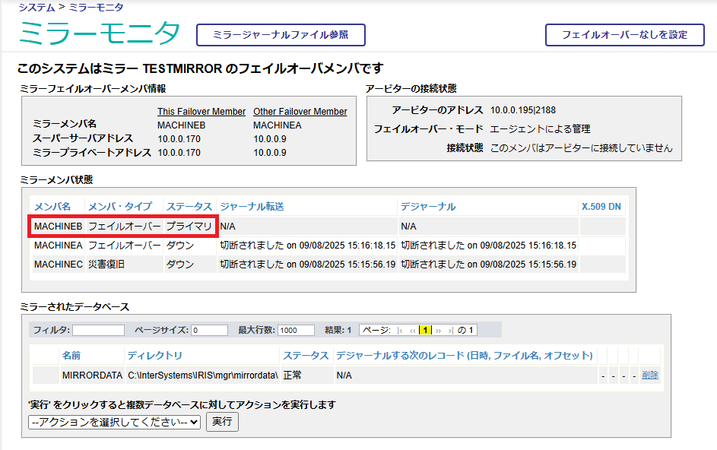Select the MACHINEC disaster recovery row
Image resolution: width=717 pixels, height=450 pixels.
coord(58,265)
